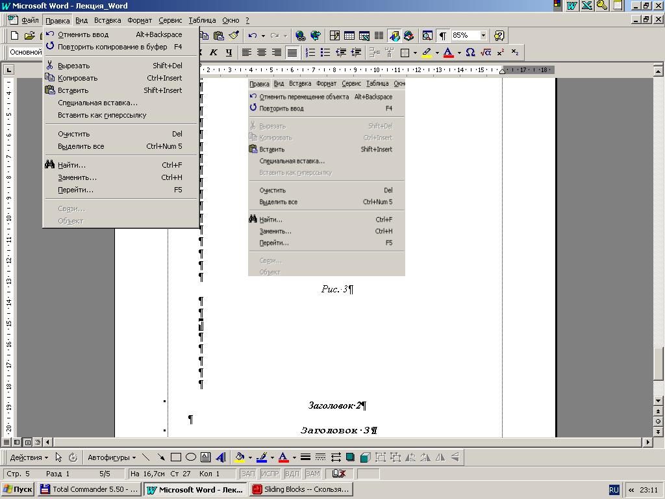Insert a hyperlink using globe icon

300,36
